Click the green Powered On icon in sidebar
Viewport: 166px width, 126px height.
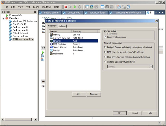pyautogui.click(x=7, y=15)
